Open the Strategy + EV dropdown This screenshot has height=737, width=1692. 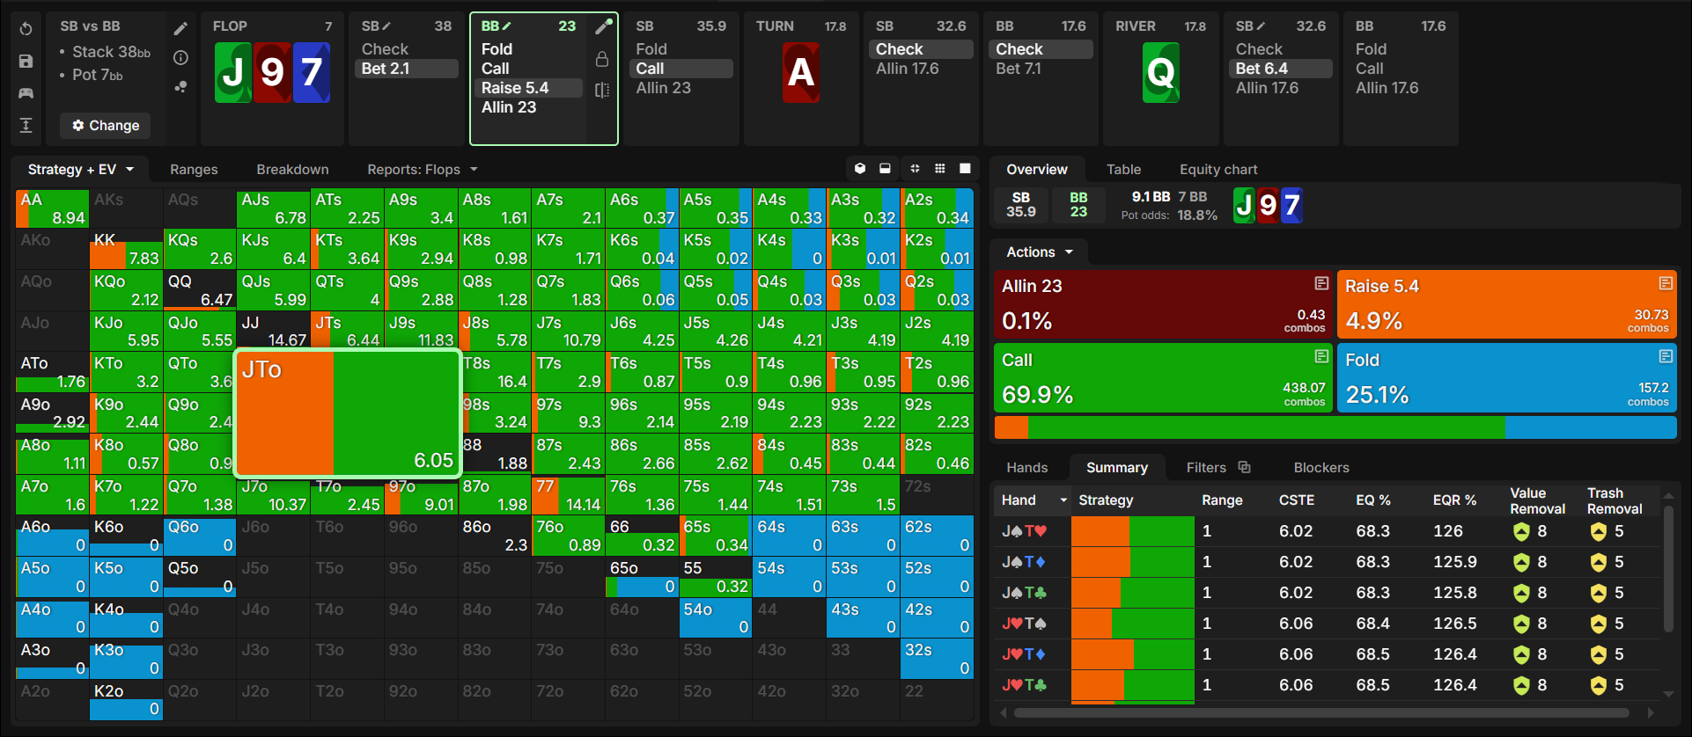80,170
